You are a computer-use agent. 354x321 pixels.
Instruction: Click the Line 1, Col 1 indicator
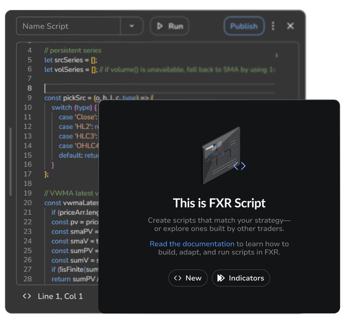point(60,296)
